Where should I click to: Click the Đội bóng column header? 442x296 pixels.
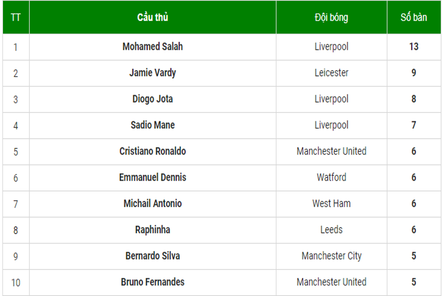pos(331,18)
